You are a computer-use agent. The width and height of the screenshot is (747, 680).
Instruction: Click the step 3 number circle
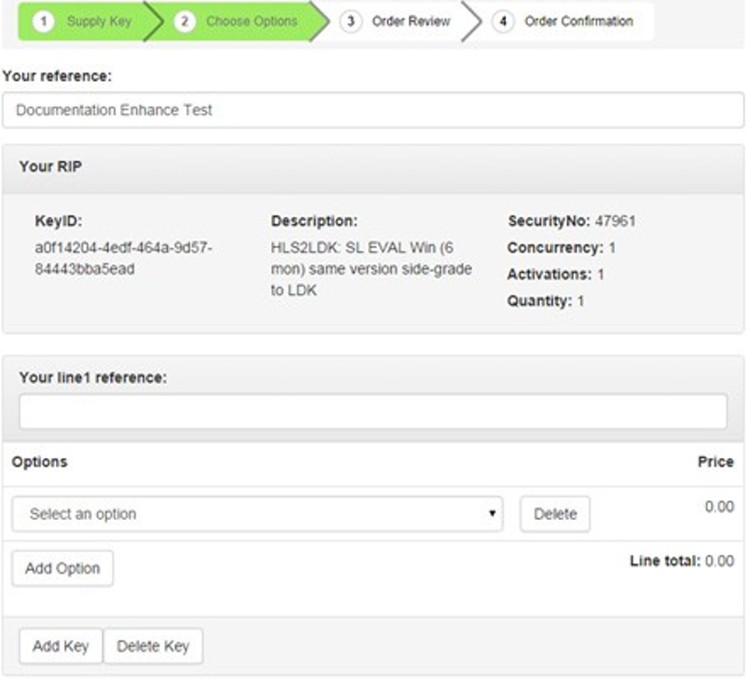tap(350, 21)
